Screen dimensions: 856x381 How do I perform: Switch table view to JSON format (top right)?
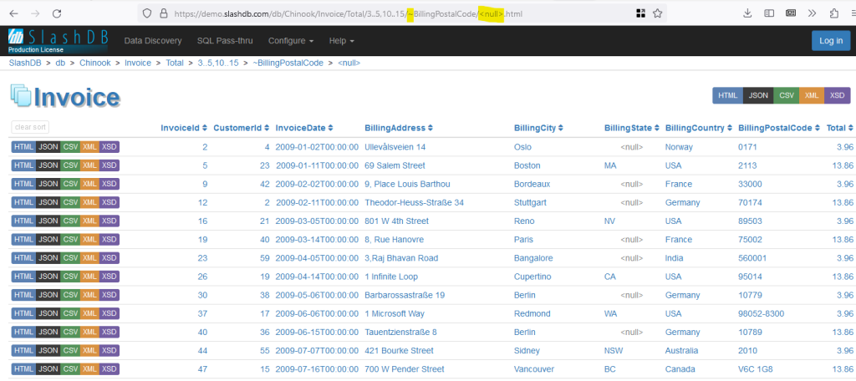[x=757, y=95]
